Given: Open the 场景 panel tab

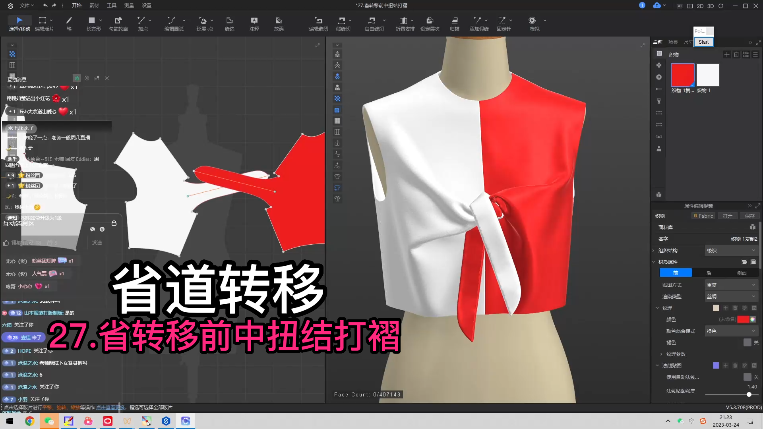Looking at the screenshot, I should point(673,42).
